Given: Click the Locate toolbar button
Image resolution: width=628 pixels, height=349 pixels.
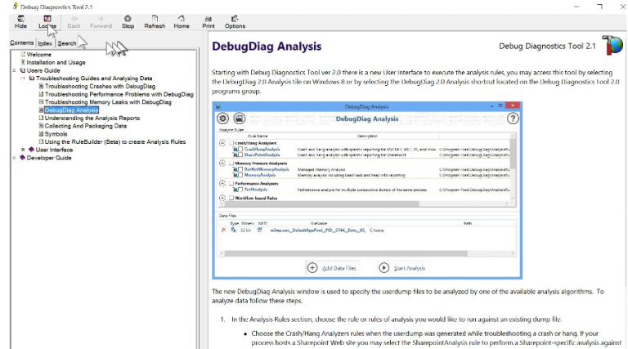Looking at the screenshot, I should 47,20.
